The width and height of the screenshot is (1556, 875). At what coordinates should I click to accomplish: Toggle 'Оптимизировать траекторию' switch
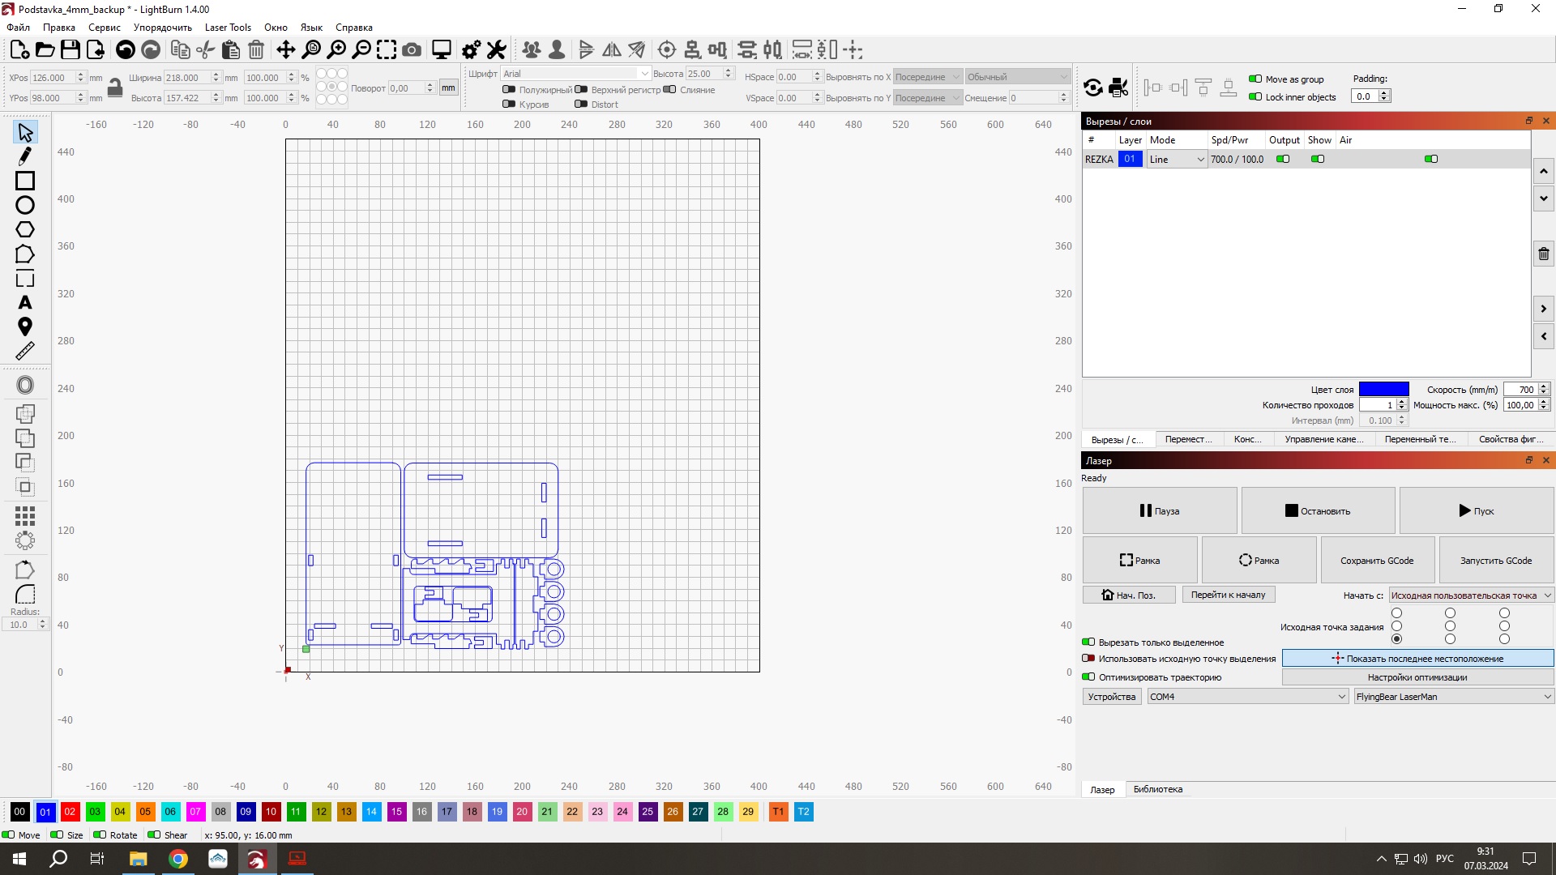point(1088,677)
